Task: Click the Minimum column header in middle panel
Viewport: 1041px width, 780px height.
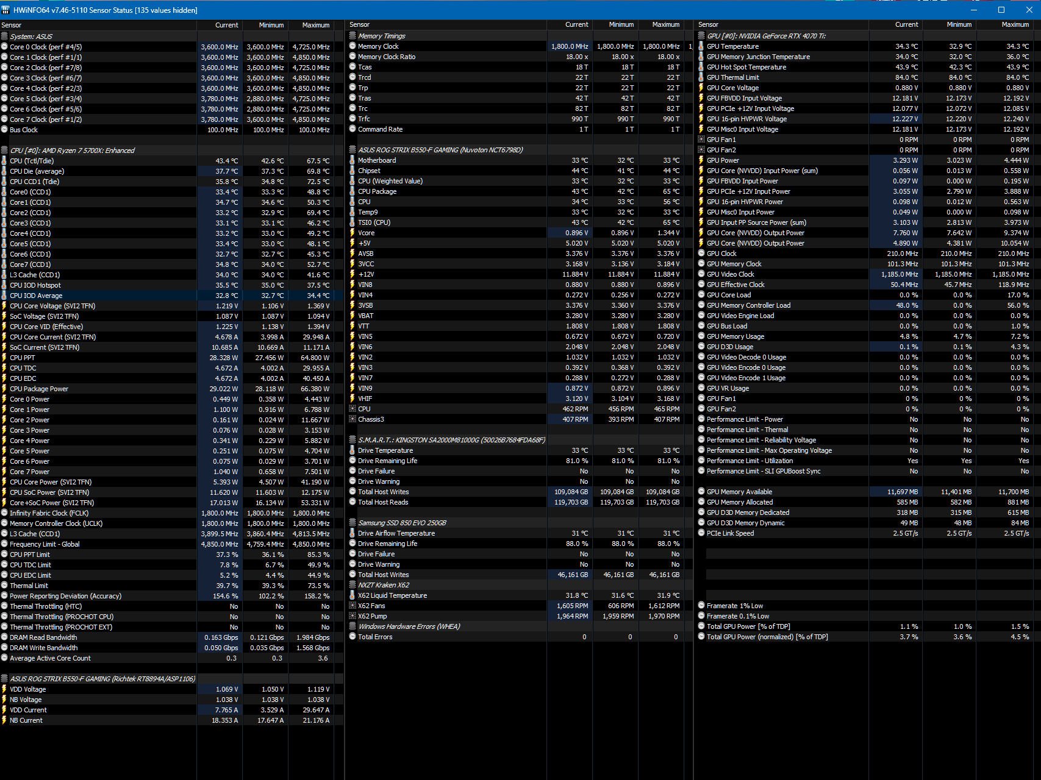Action: tap(615, 25)
